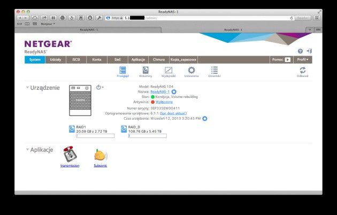Open the Przegląd overview view
The width and height of the screenshot is (337, 215).
tap(122, 72)
